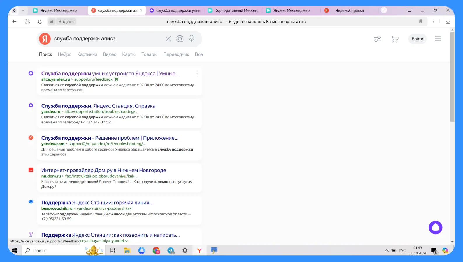Open the shopping cart icon

[x=395, y=39]
